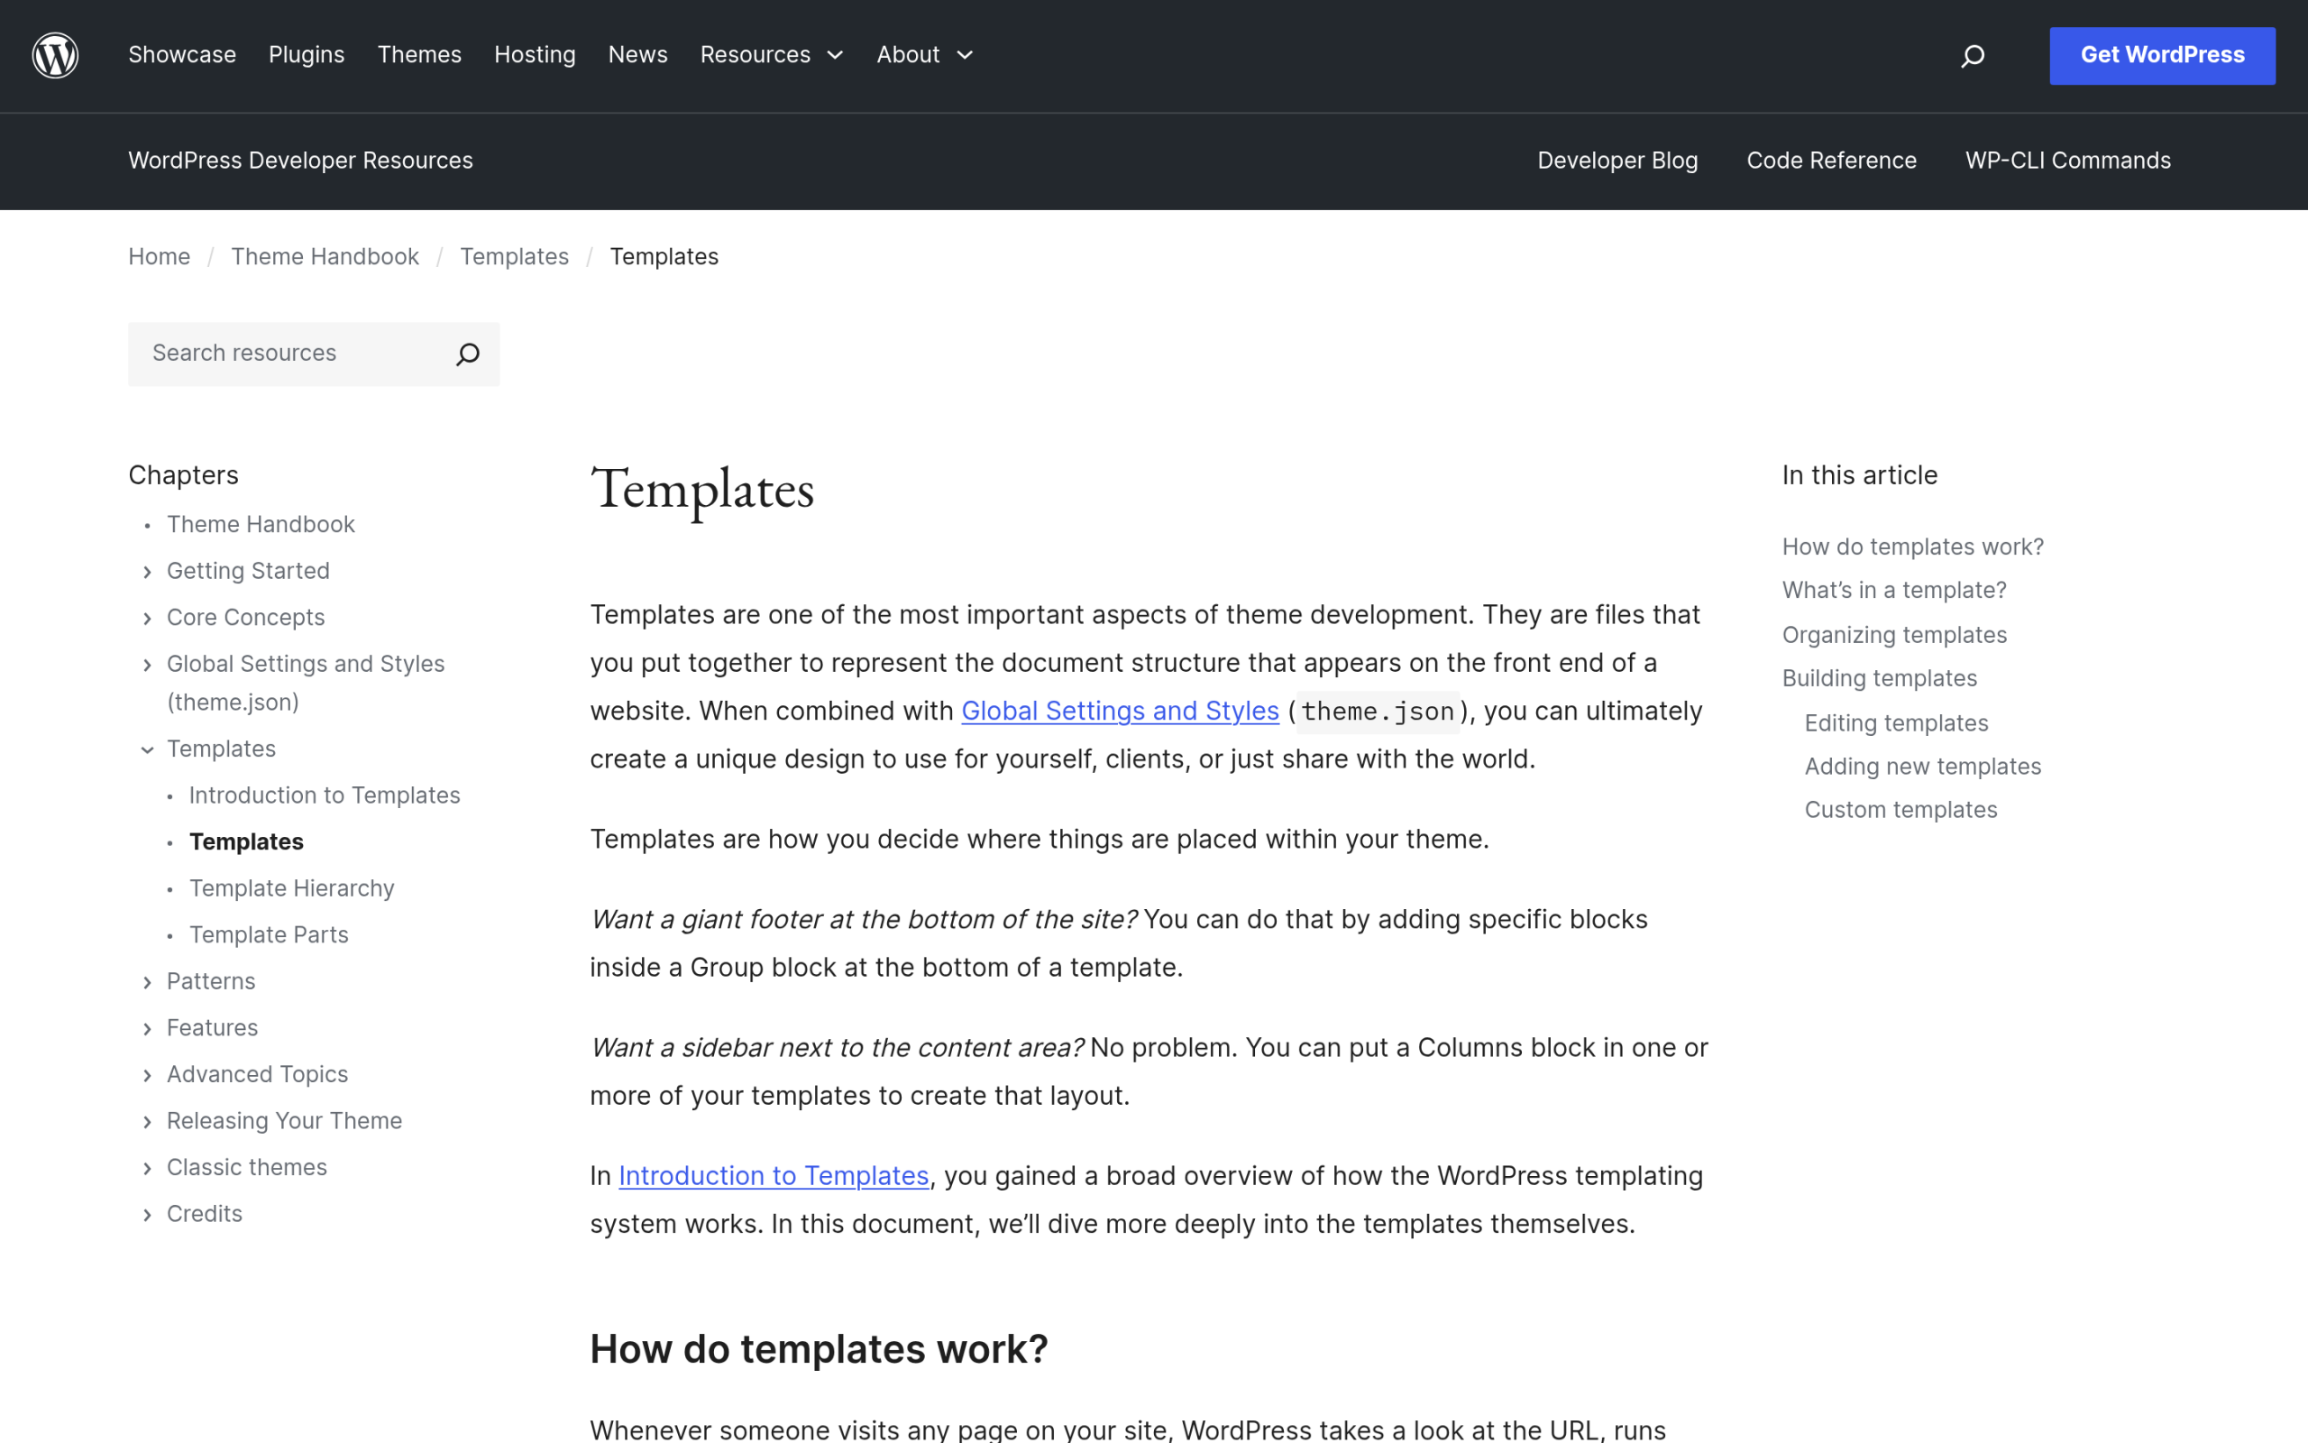
Task: Expand the Core Concepts chapter chevron
Action: [147, 619]
